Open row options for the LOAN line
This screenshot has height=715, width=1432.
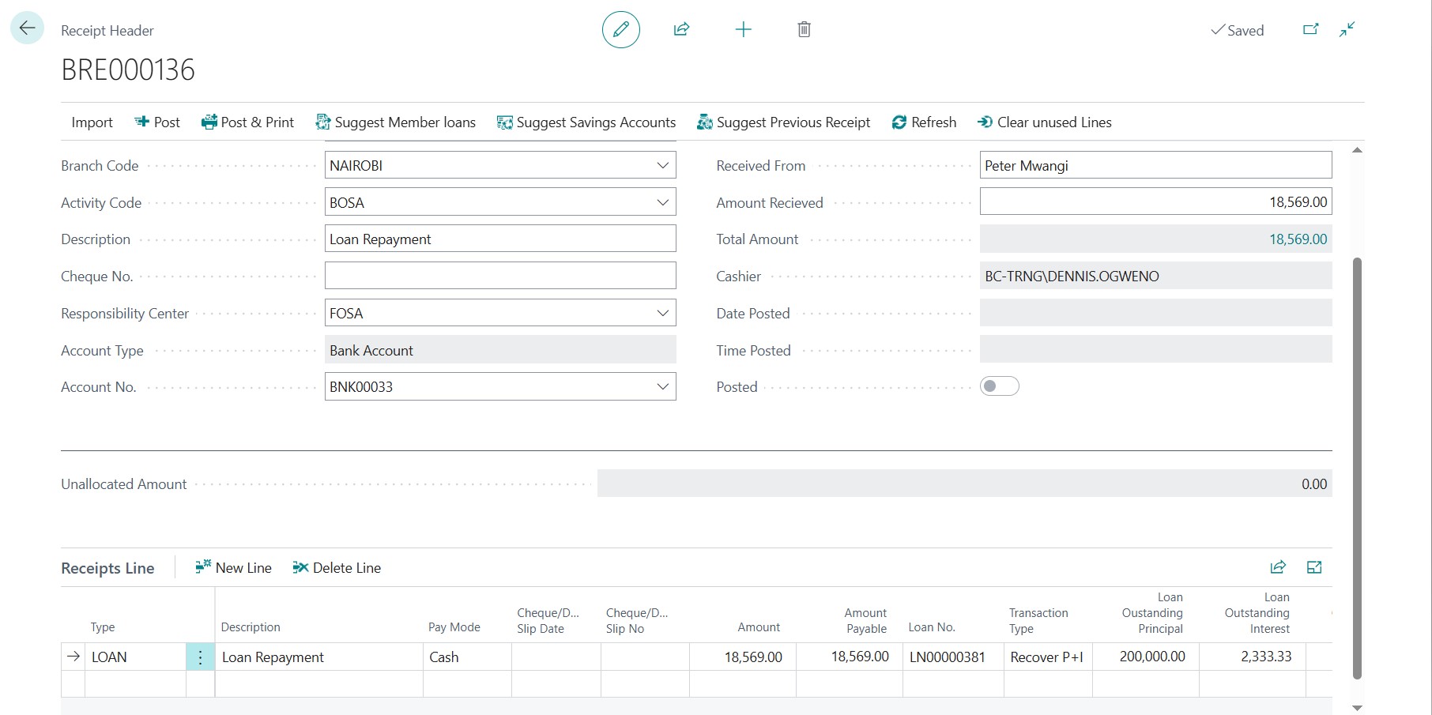click(x=200, y=657)
